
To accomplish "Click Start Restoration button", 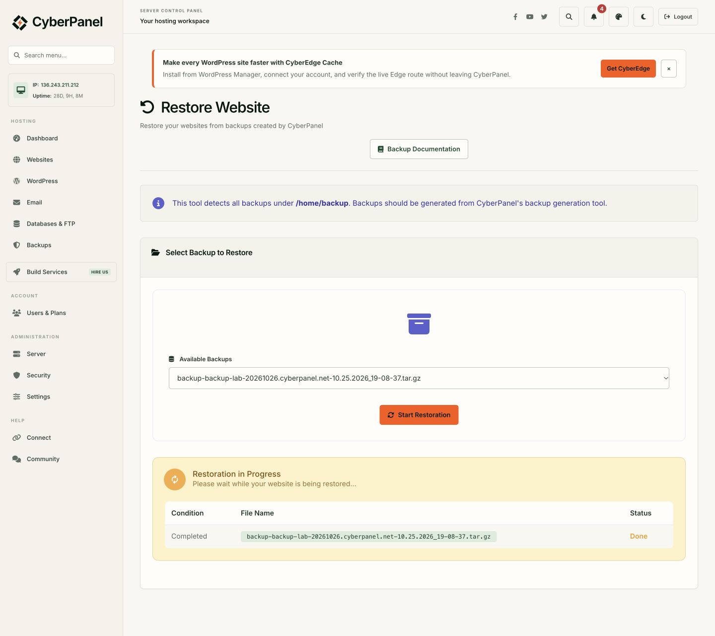I will click(x=419, y=415).
